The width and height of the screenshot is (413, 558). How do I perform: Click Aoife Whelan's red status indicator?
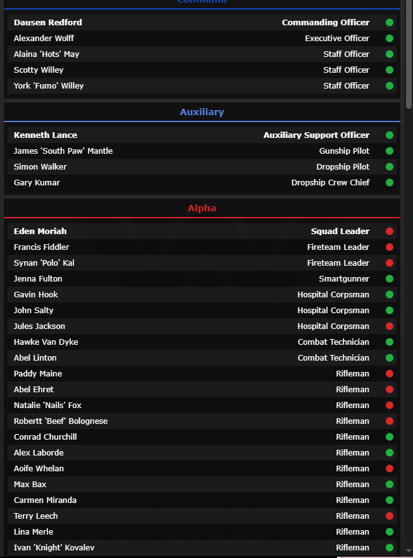(x=390, y=469)
